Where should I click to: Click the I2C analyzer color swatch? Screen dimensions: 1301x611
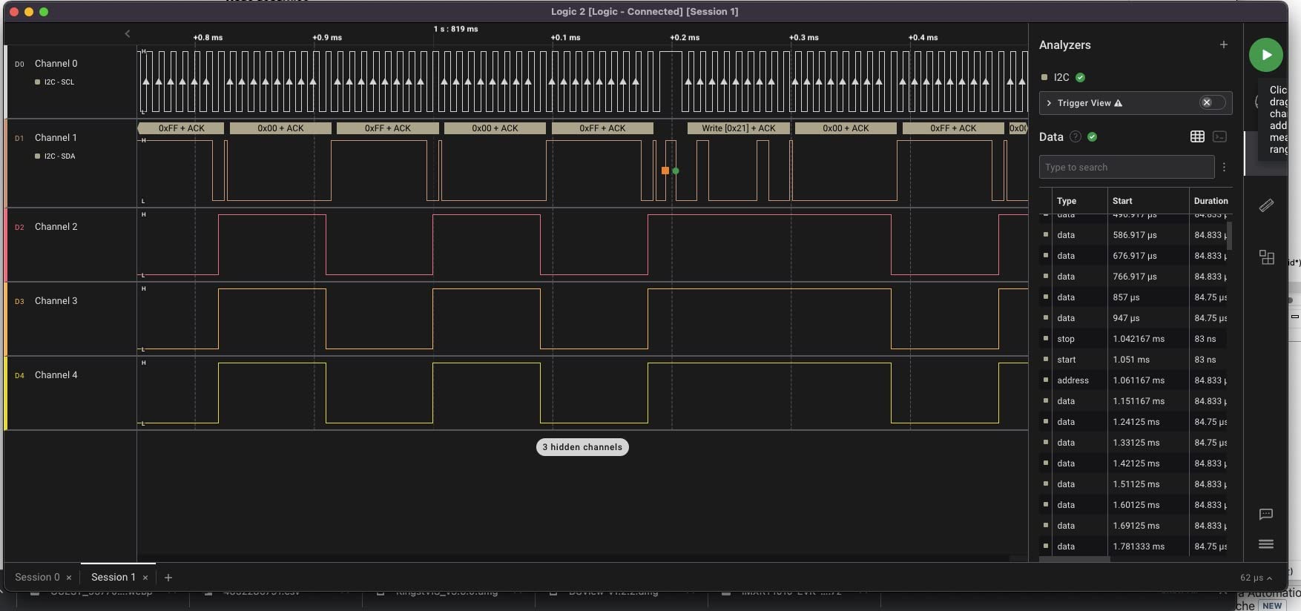click(1044, 77)
